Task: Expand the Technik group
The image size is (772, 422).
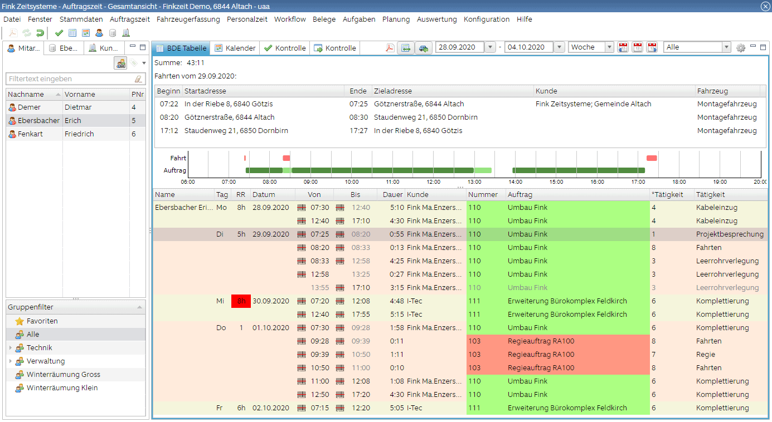Action: click(x=10, y=348)
